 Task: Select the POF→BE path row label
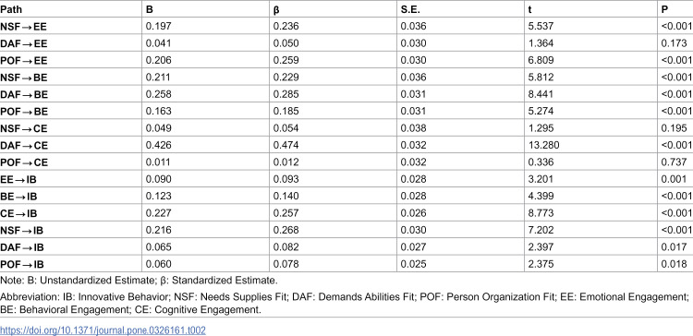click(24, 112)
